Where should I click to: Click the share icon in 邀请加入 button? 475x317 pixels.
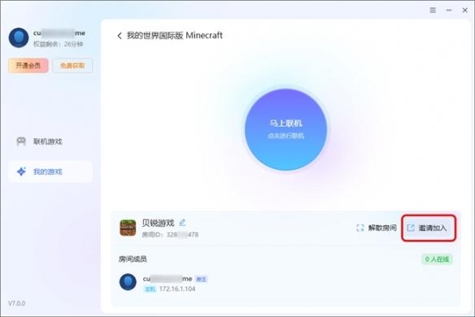pos(411,228)
